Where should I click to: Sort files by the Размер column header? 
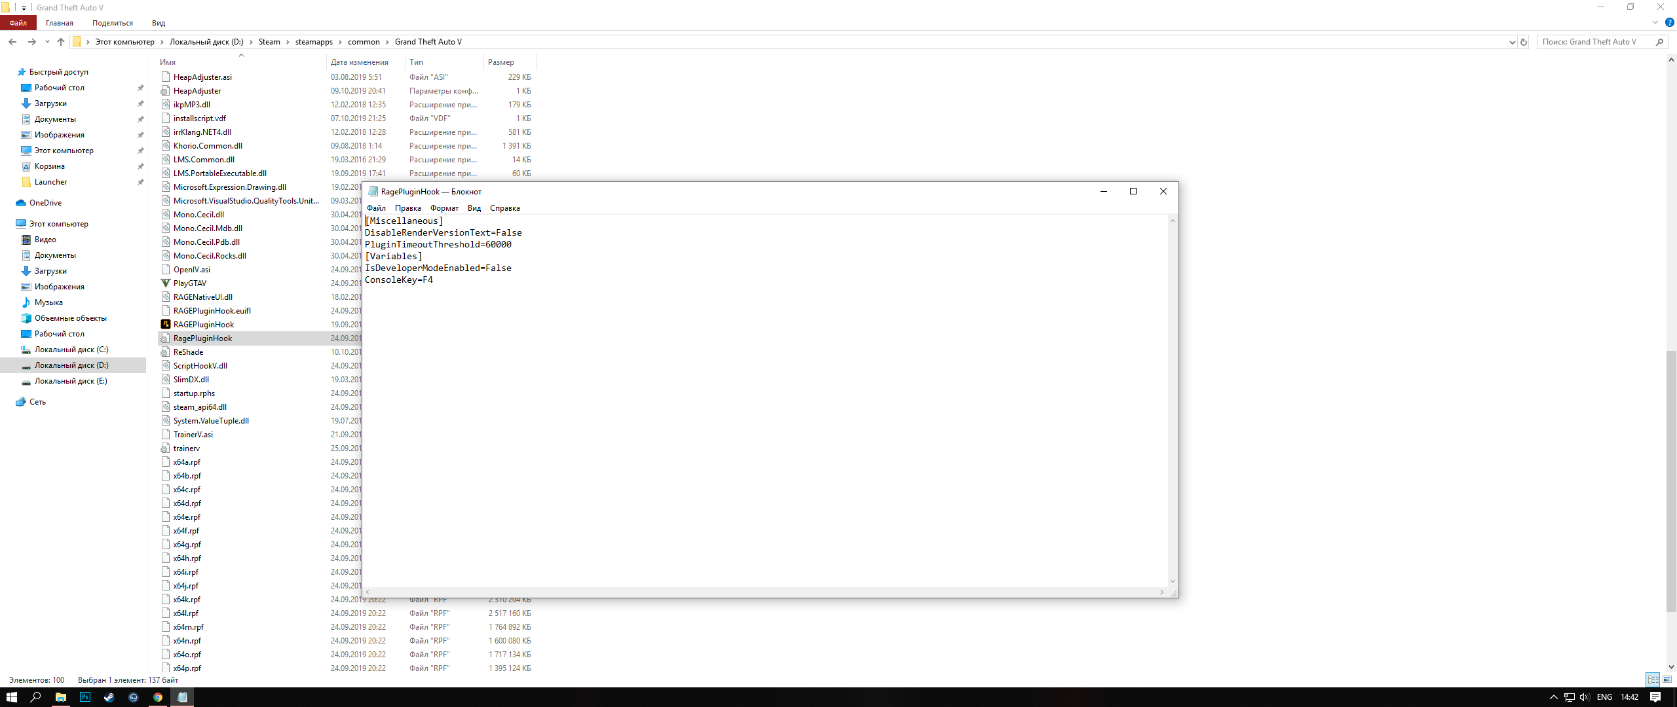tap(501, 62)
